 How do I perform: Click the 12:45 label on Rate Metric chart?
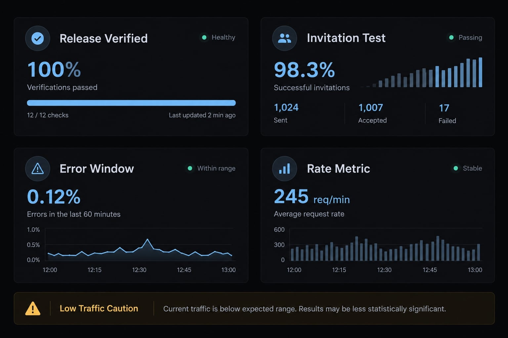[x=430, y=270]
